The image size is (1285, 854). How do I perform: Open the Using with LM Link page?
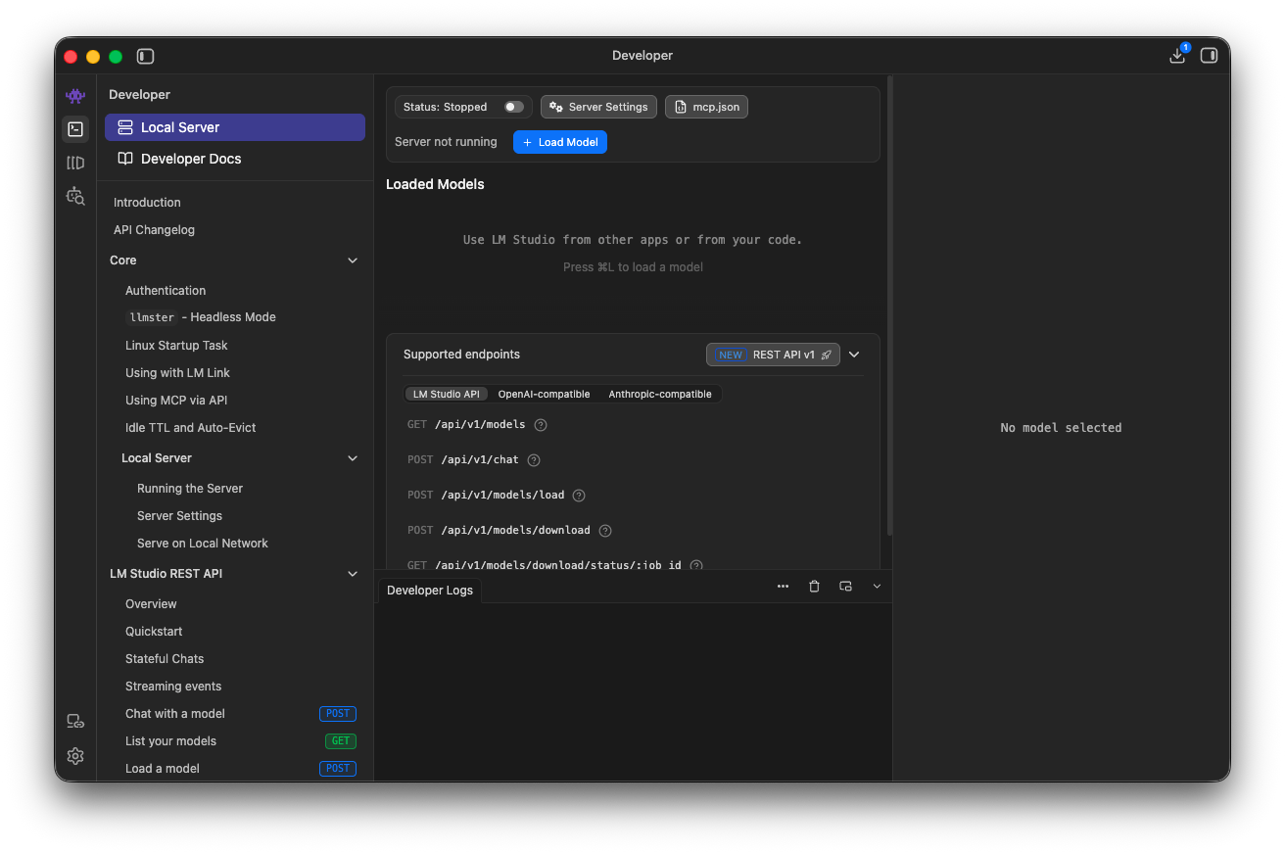pyautogui.click(x=177, y=373)
